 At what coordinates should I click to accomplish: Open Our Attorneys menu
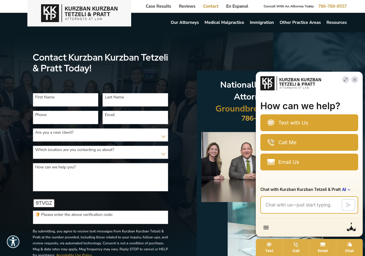coord(185,22)
